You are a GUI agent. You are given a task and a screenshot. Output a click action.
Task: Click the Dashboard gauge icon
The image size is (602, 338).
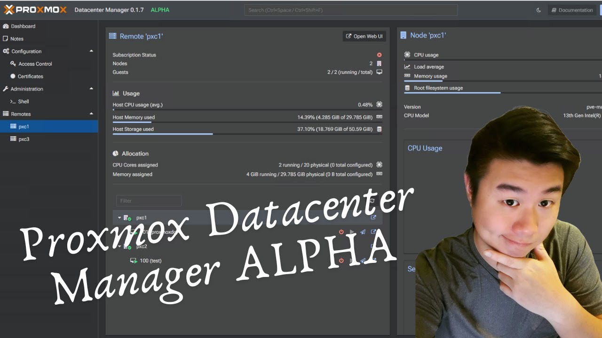(6, 26)
